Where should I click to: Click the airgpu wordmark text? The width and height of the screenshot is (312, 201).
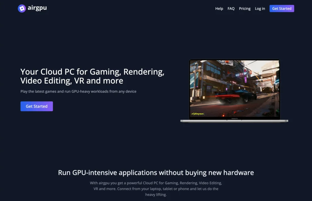38,8
